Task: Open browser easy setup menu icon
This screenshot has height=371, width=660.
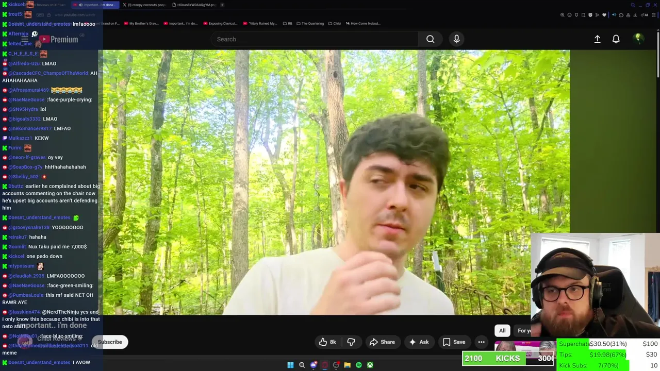Action: (654, 15)
